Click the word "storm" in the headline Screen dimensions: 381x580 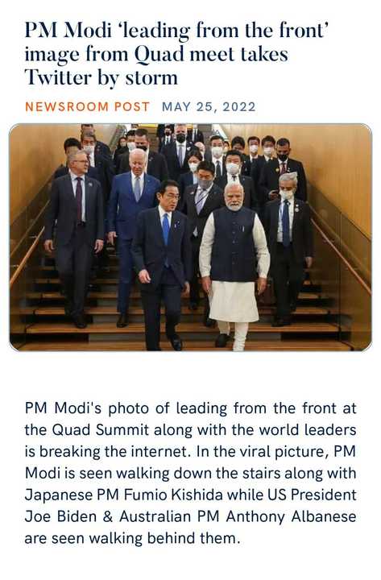pos(151,78)
